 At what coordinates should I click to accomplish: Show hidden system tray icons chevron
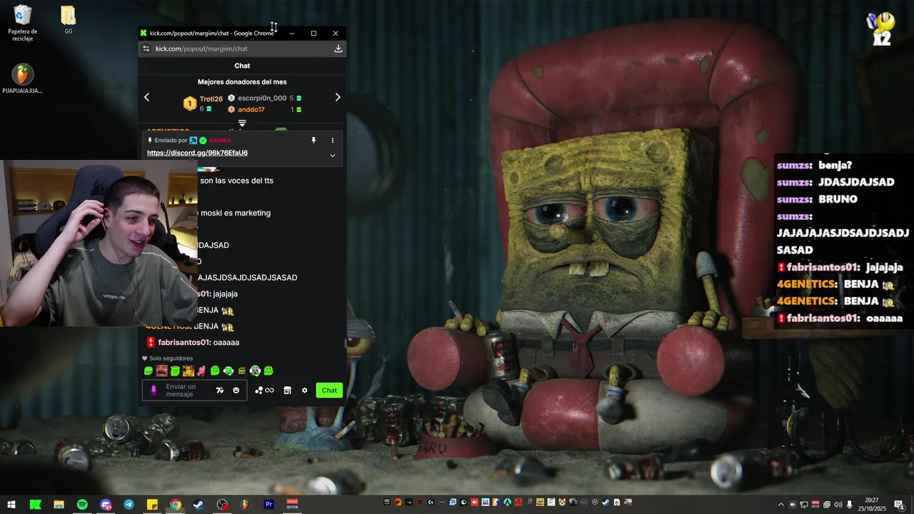point(780,505)
